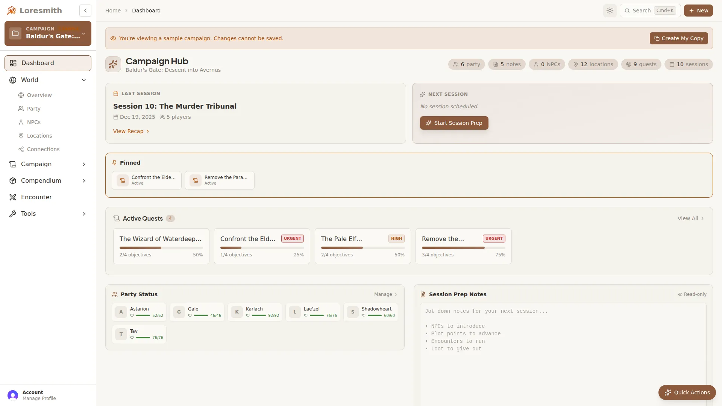This screenshot has width=722, height=406.
Task: Click the Start Session Prep button
Action: point(454,123)
